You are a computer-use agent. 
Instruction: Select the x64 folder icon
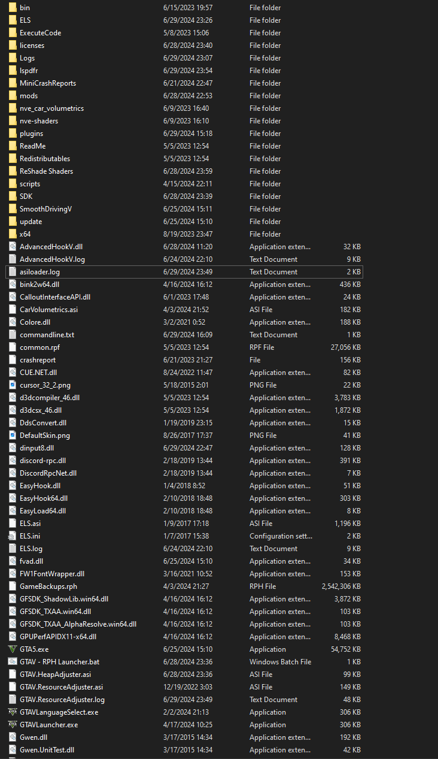[13, 234]
